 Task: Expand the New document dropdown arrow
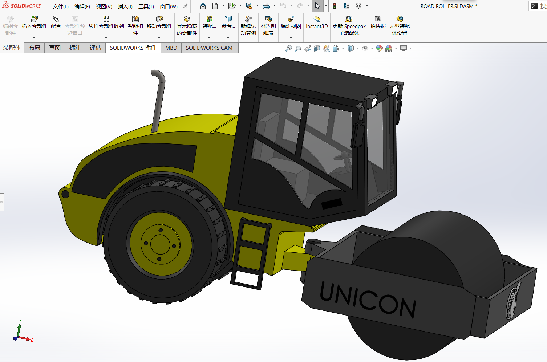point(223,6)
